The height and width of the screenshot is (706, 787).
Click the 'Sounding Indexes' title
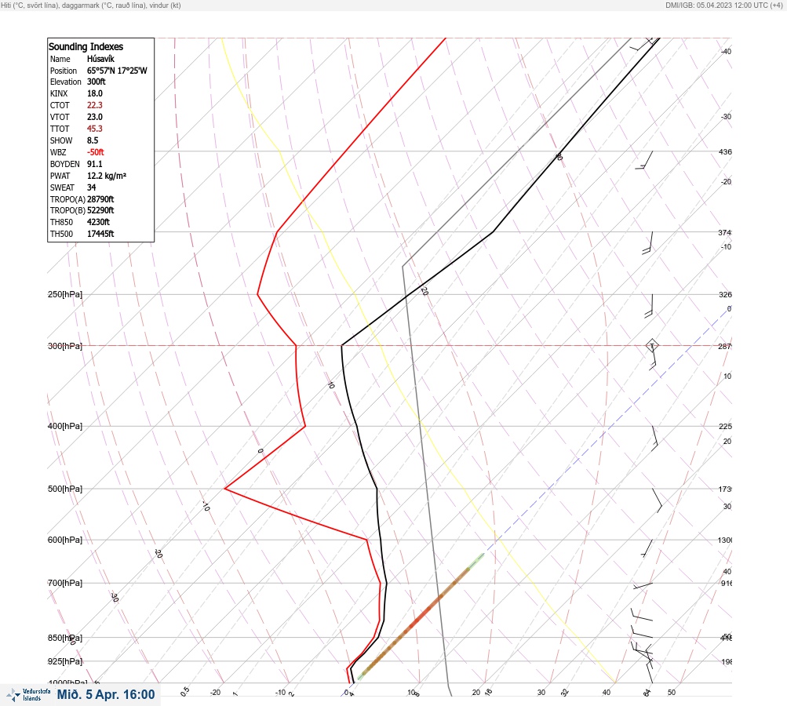pos(86,46)
